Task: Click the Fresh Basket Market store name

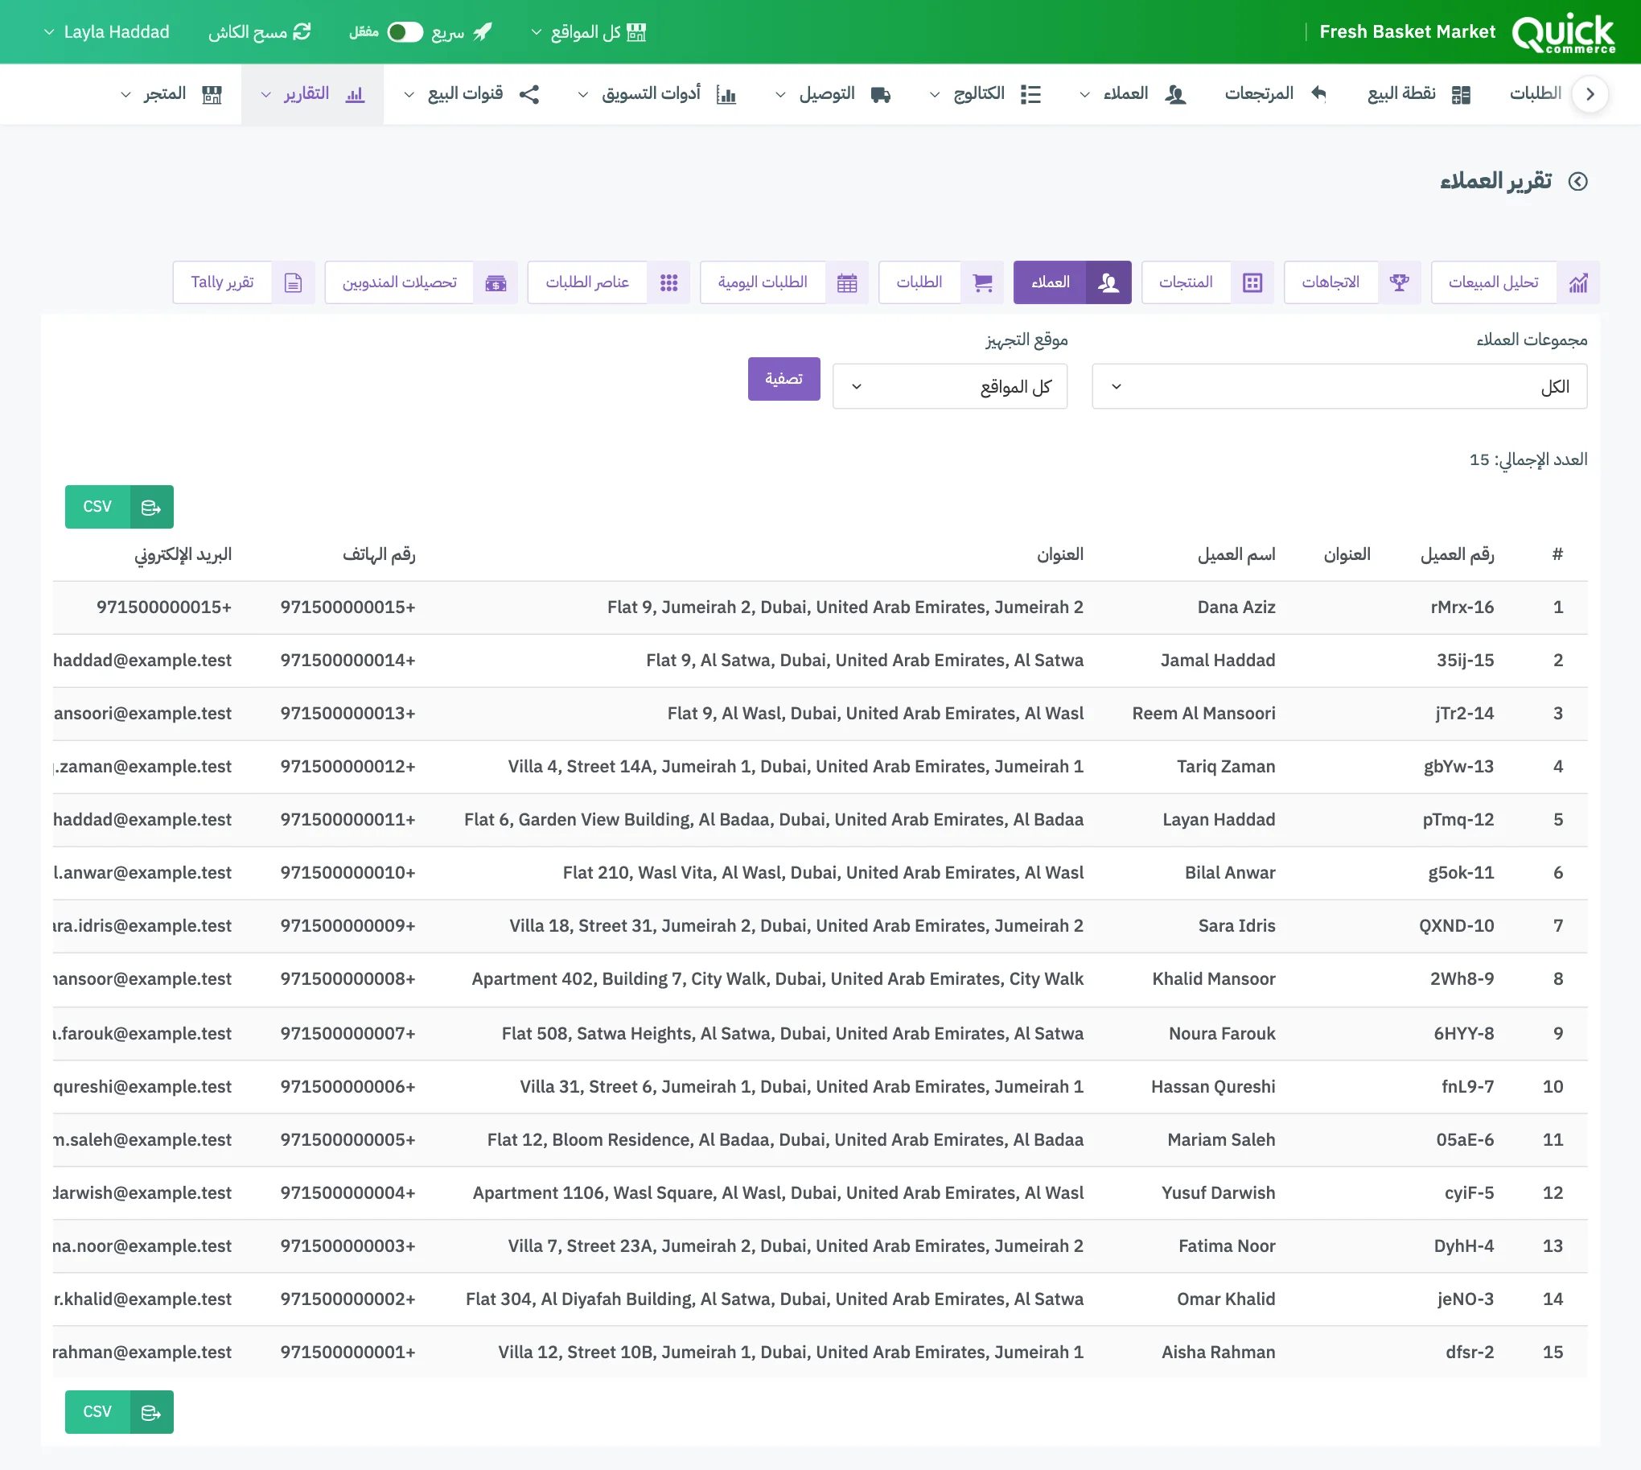Action: tap(1407, 31)
